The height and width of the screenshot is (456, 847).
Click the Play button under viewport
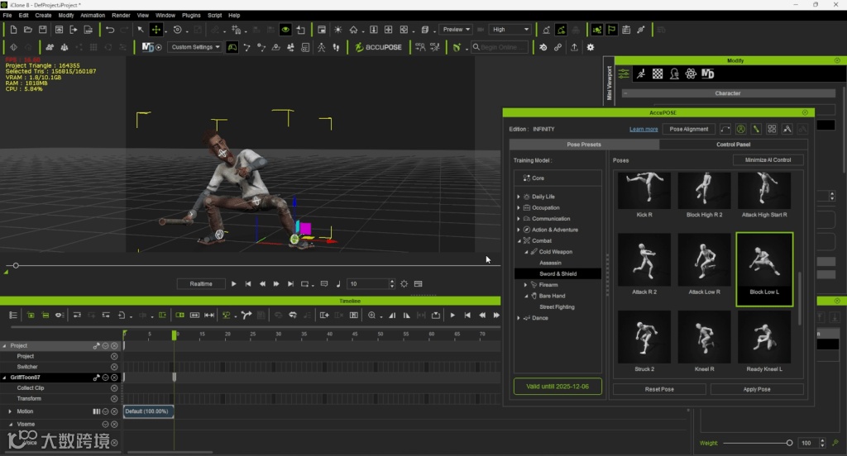pos(234,283)
